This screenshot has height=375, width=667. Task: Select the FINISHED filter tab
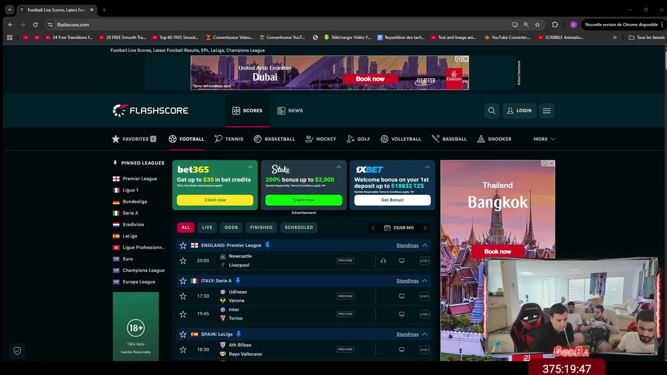click(261, 228)
